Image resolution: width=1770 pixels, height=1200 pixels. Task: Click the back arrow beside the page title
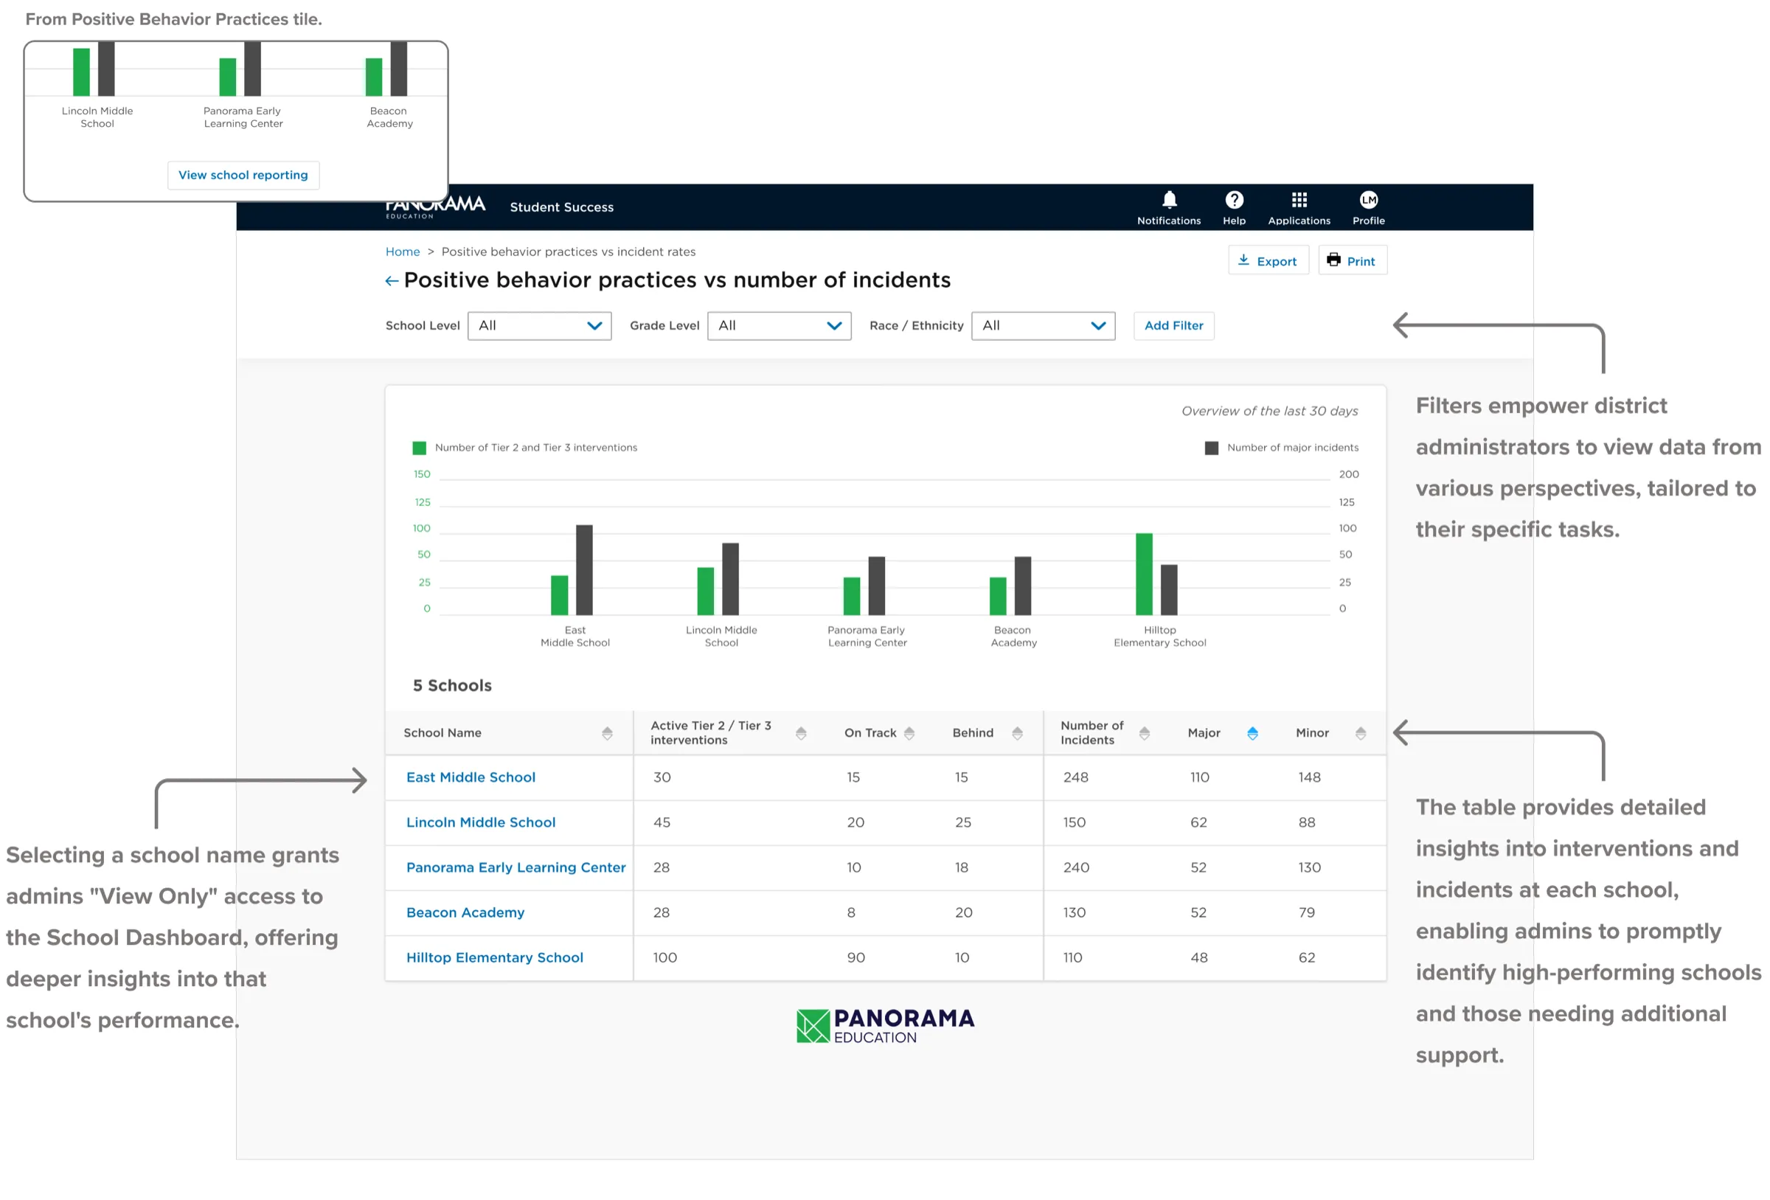392,281
